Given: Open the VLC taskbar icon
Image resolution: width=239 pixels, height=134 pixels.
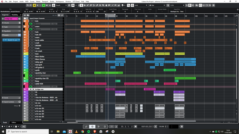Looking at the screenshot, I should 76,132.
